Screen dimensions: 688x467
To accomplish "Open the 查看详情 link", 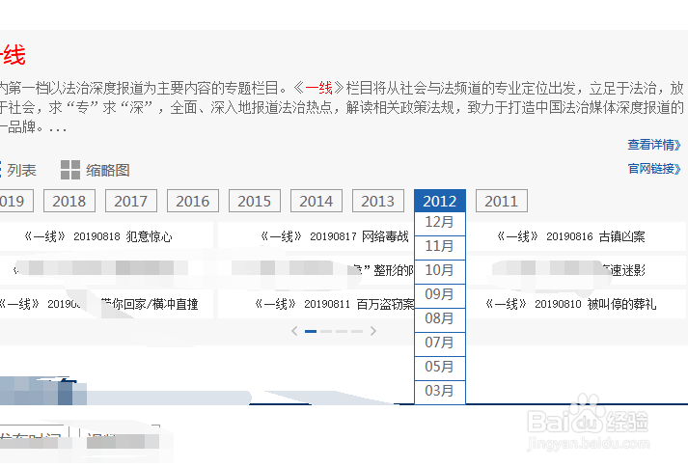I will coord(654,145).
